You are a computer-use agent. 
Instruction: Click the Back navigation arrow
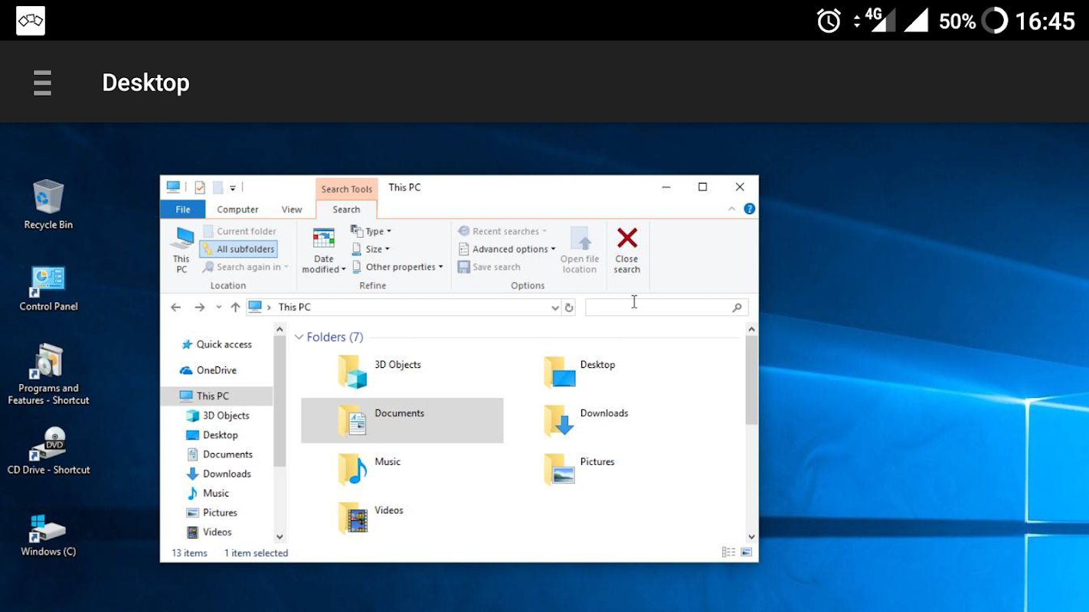tap(176, 308)
